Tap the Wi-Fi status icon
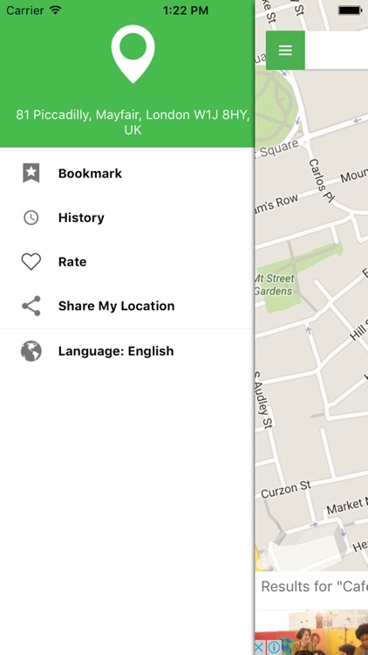The height and width of the screenshot is (655, 368). (x=55, y=10)
